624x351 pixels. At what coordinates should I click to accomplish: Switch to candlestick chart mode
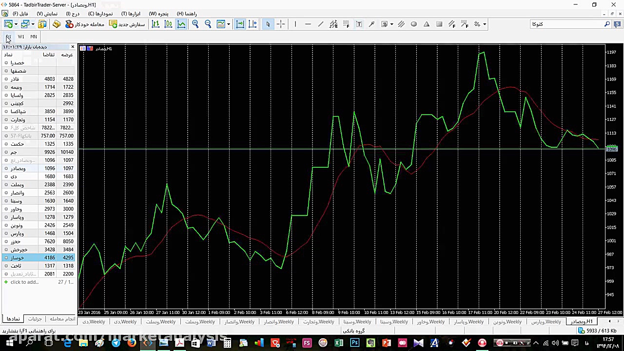(168, 24)
